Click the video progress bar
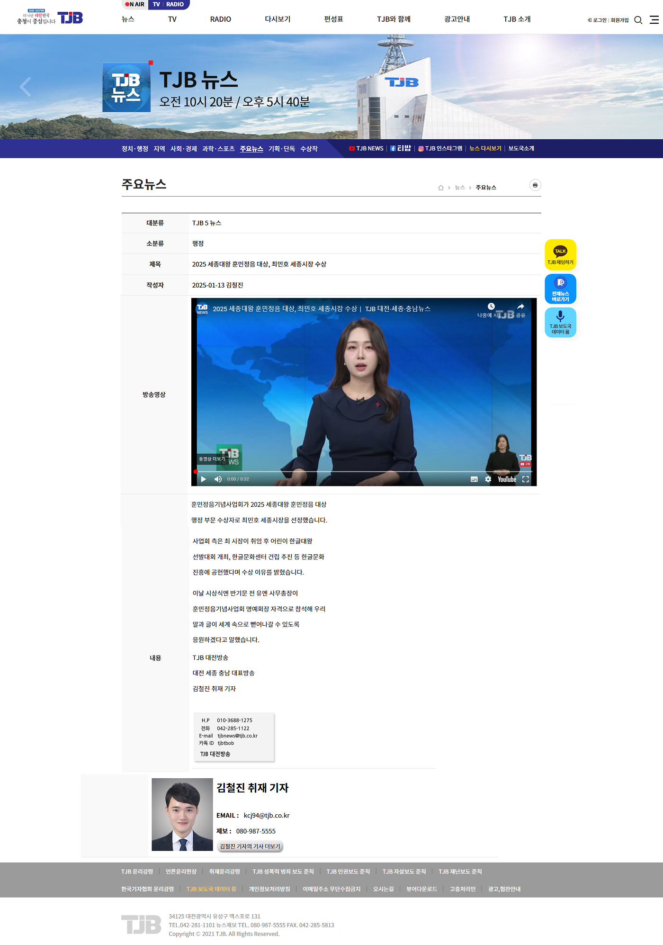 point(364,472)
